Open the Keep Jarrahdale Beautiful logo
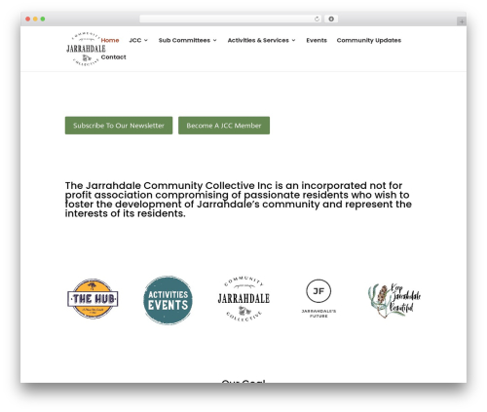The image size is (487, 412). point(394,300)
